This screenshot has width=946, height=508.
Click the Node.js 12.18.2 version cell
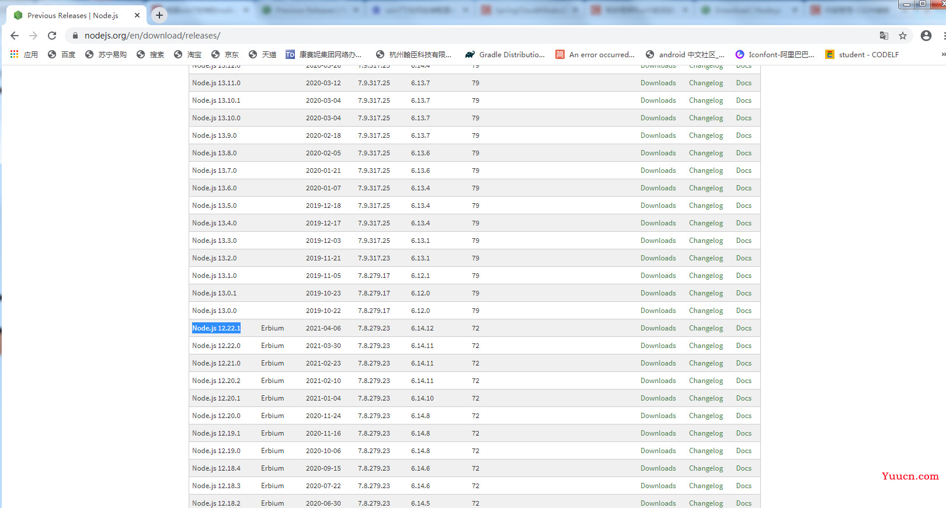coord(216,503)
